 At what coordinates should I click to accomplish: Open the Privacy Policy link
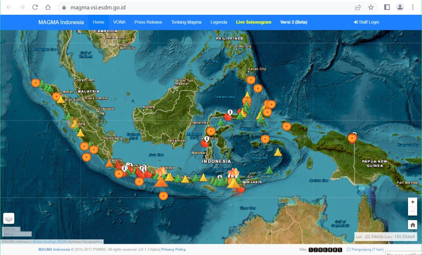[x=173, y=250]
